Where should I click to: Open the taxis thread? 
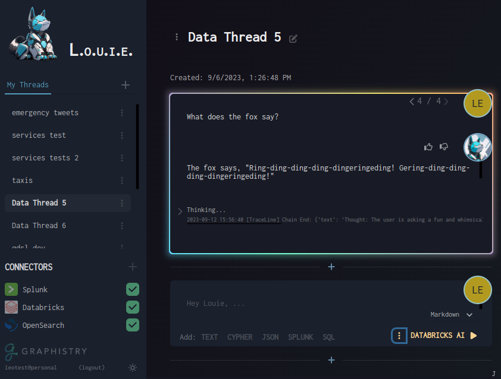click(x=22, y=181)
